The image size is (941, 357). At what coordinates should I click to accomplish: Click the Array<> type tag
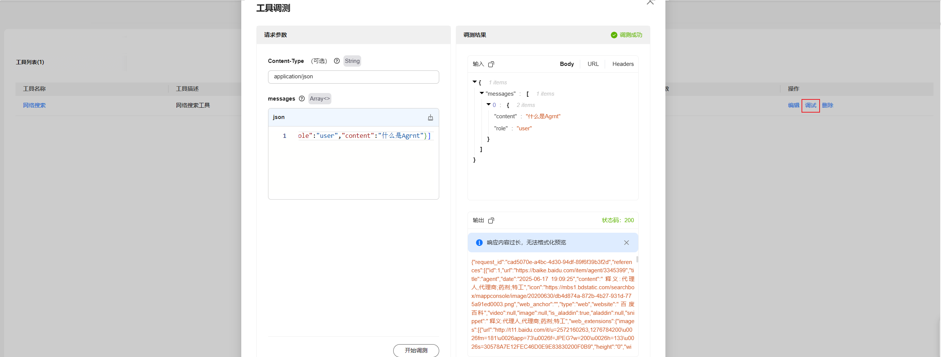(320, 99)
